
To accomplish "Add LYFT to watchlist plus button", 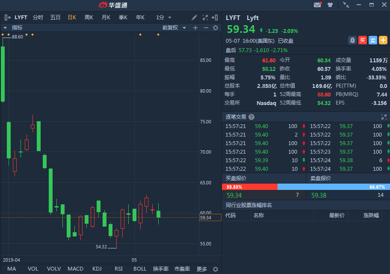I will pyautogui.click(x=383, y=40).
